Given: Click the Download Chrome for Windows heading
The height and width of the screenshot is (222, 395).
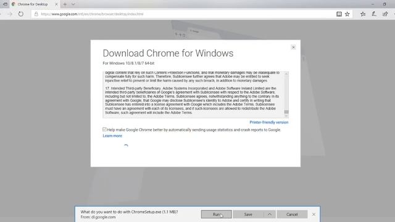Looking at the screenshot, I should [168, 53].
